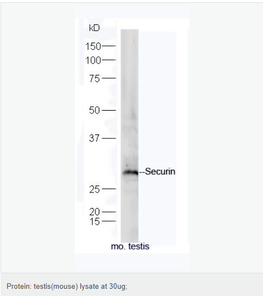Click the Securin band label
This screenshot has height=296, width=263.
160,172
